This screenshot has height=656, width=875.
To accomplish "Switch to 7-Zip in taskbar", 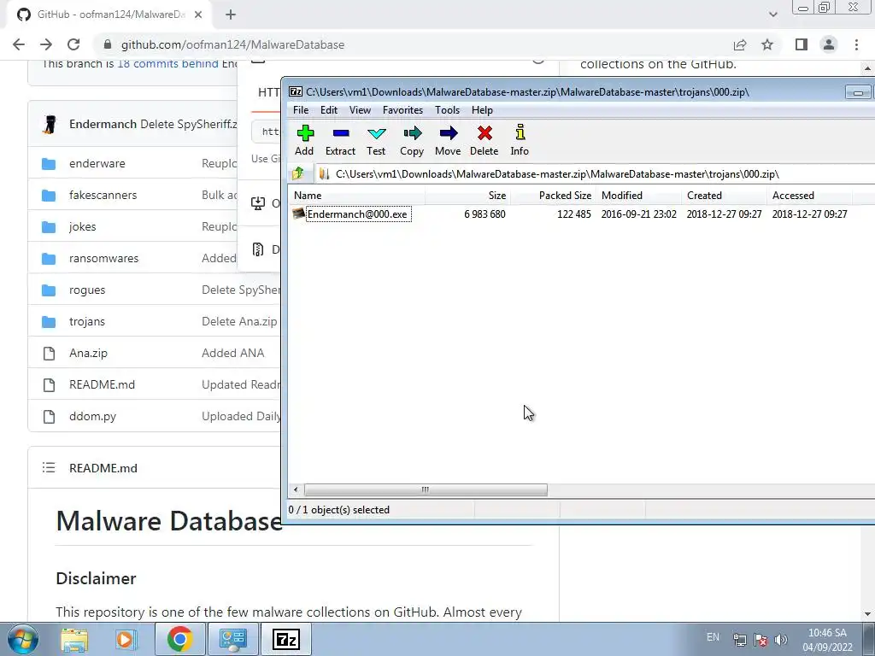I will (287, 639).
